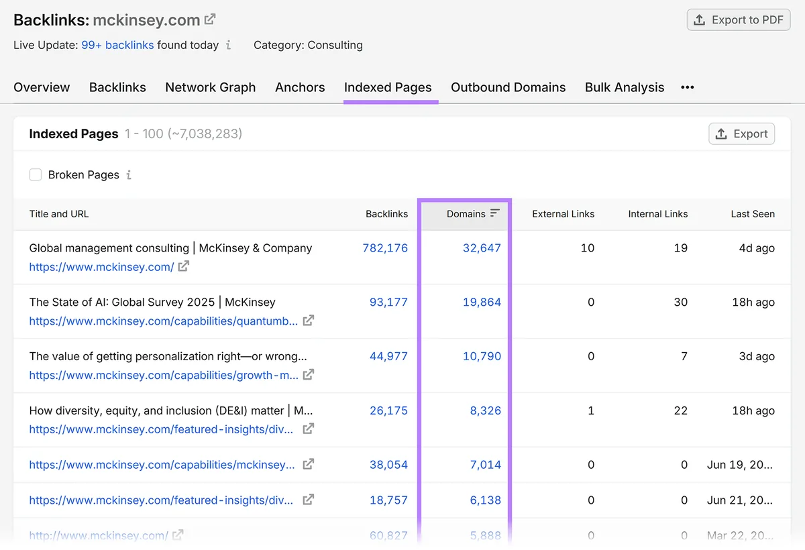This screenshot has height=550, width=805.
Task: Enable the Broken Pages checkbox
Action: [x=36, y=175]
